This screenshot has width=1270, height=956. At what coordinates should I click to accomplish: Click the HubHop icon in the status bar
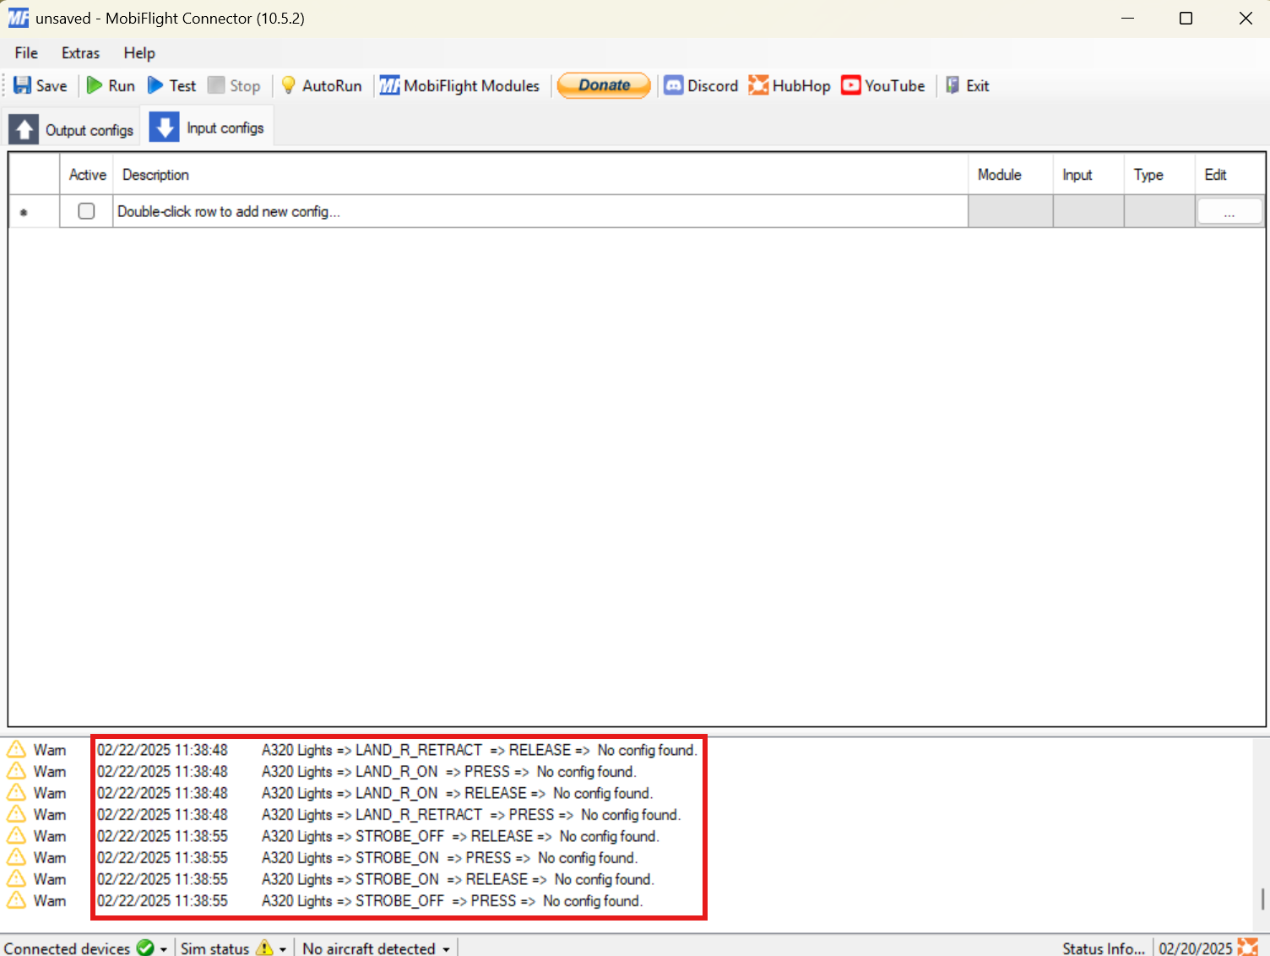click(1248, 948)
